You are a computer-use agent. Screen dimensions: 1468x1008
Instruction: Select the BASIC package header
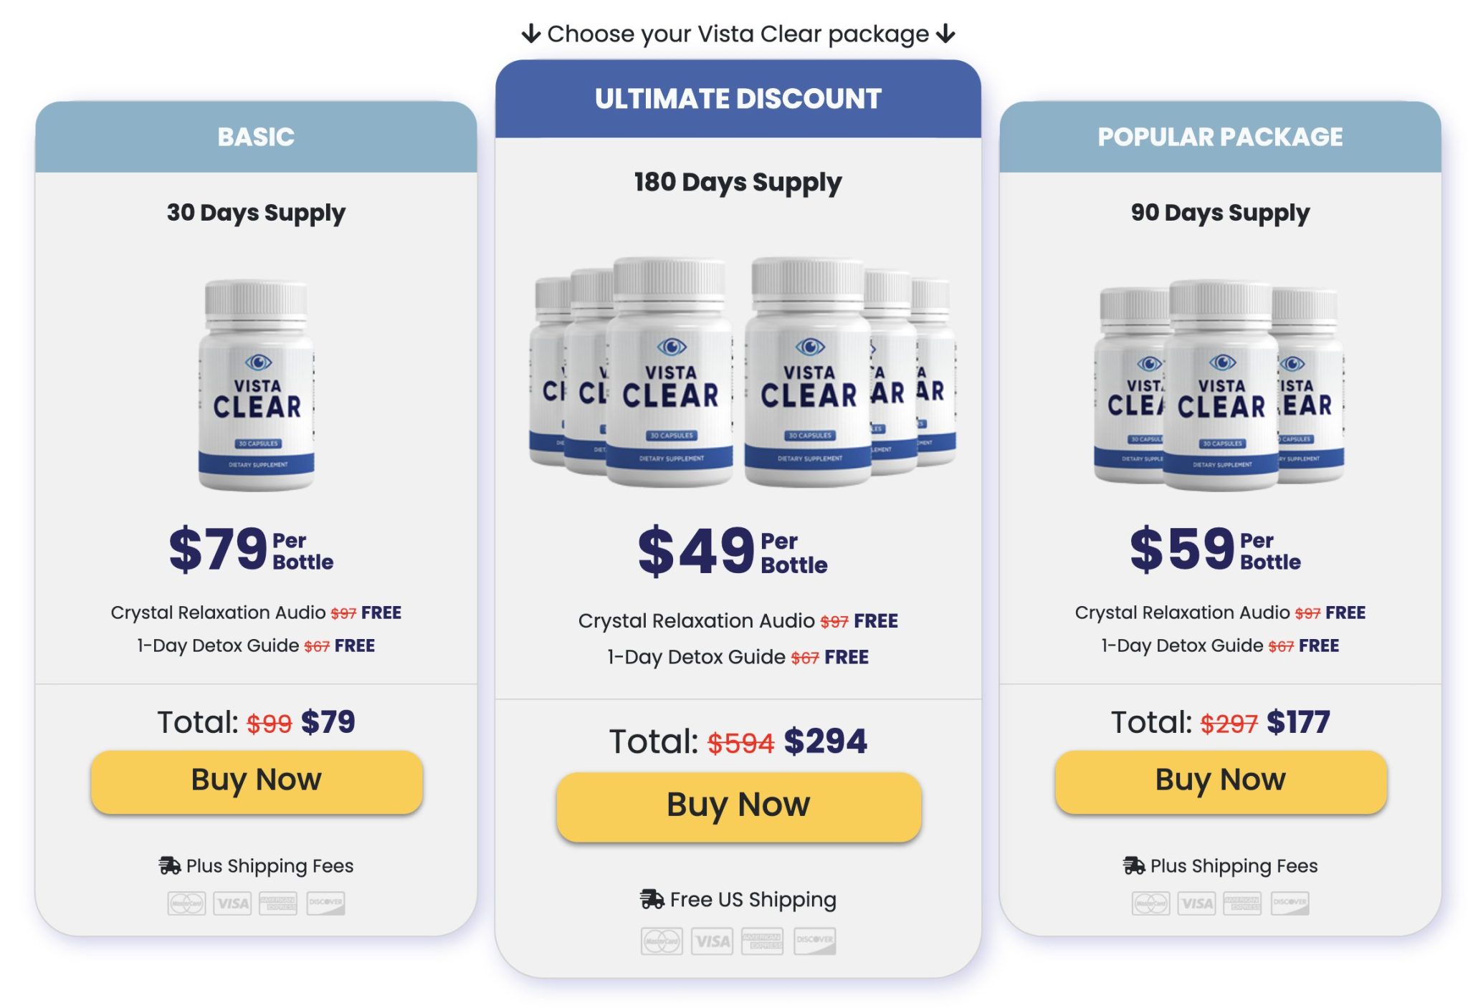[x=256, y=137]
